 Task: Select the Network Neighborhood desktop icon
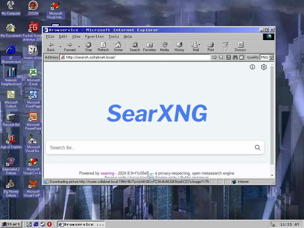(11, 77)
